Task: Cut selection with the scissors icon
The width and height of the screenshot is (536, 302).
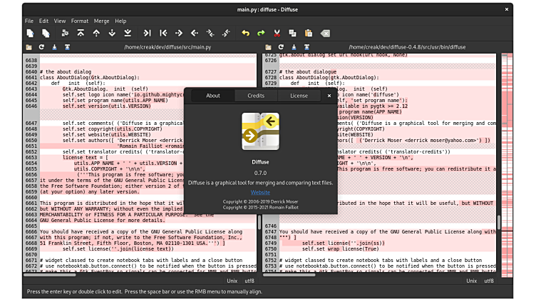Action: click(x=277, y=33)
